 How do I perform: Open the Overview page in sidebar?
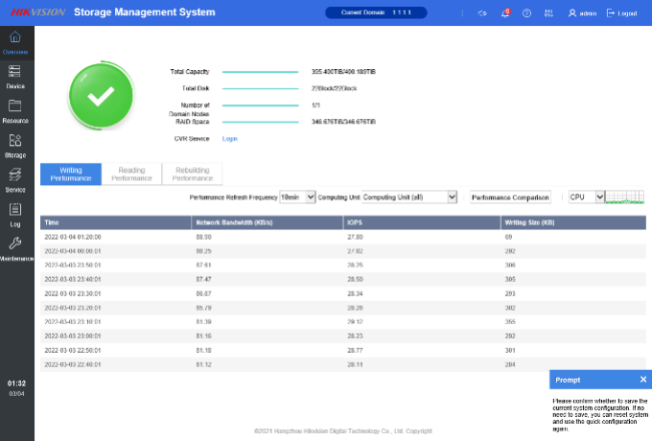(x=15, y=42)
